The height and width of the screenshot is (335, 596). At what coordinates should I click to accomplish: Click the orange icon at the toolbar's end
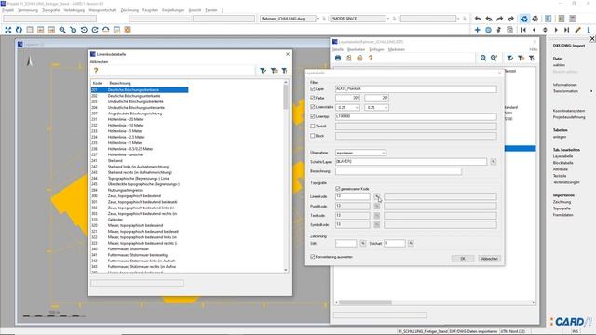coord(128,30)
